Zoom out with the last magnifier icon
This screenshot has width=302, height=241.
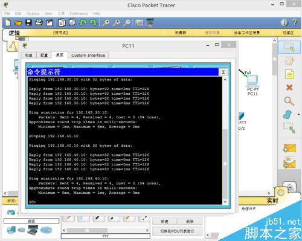(127, 23)
